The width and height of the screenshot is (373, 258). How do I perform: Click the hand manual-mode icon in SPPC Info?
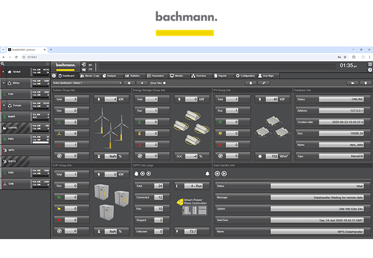pos(136,174)
